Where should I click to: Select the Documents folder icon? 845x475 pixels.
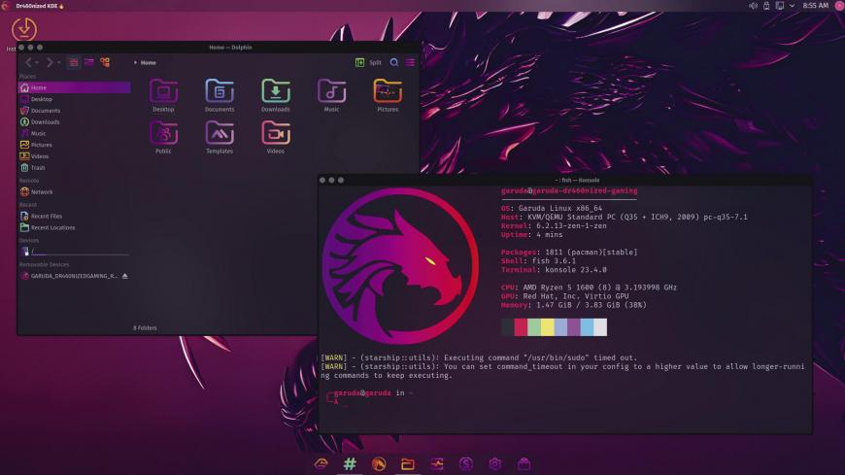(x=220, y=95)
